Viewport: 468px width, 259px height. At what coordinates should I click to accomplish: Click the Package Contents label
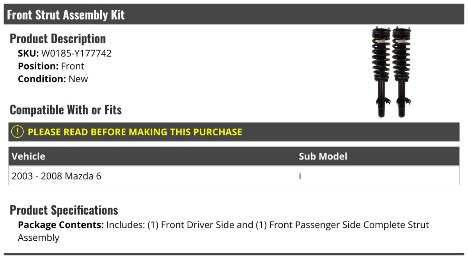[61, 225]
